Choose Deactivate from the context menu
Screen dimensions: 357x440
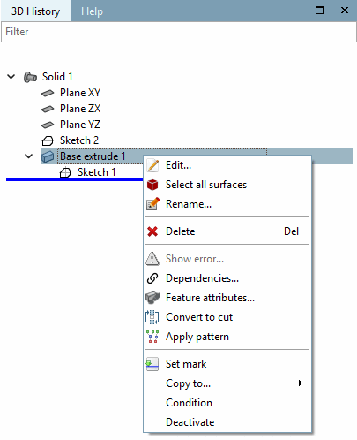[190, 422]
